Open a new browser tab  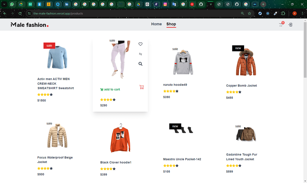pyautogui.click(x=263, y=4)
